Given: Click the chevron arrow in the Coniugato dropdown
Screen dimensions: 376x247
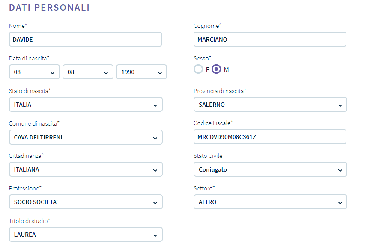Looking at the screenshot, I should pos(340,170).
